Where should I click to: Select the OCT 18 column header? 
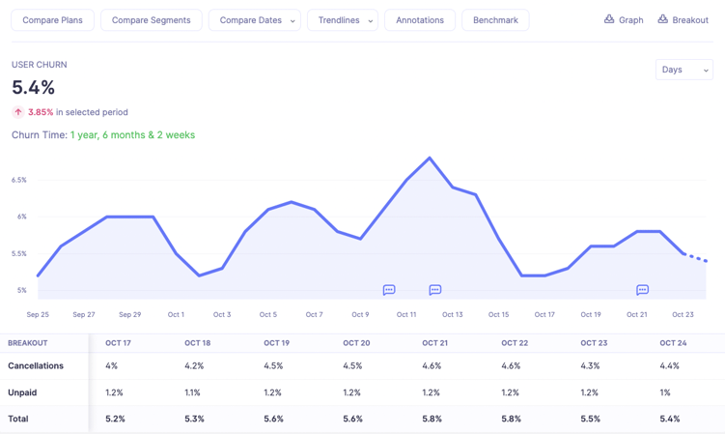click(x=198, y=343)
